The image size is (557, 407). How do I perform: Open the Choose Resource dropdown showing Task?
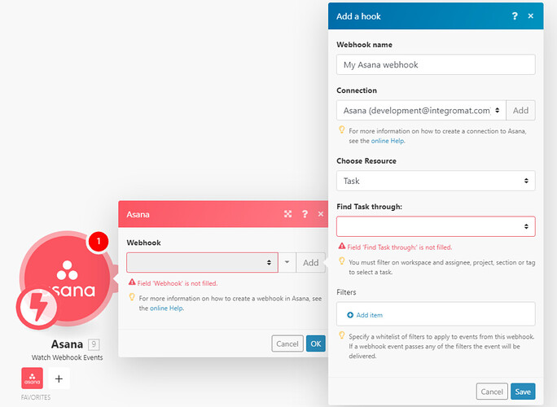pyautogui.click(x=436, y=181)
